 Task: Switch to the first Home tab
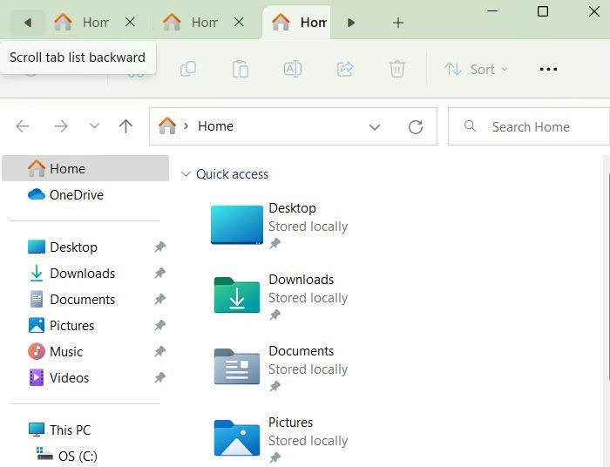(x=81, y=22)
